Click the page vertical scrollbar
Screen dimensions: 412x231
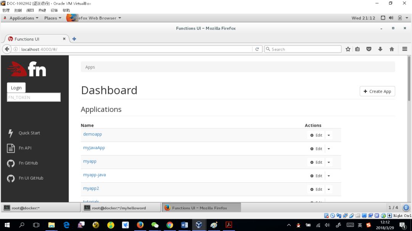(x=409, y=79)
